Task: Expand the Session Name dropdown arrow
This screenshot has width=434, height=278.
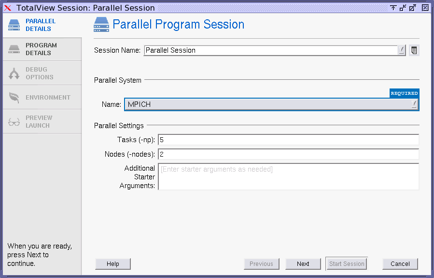Action: coord(402,50)
